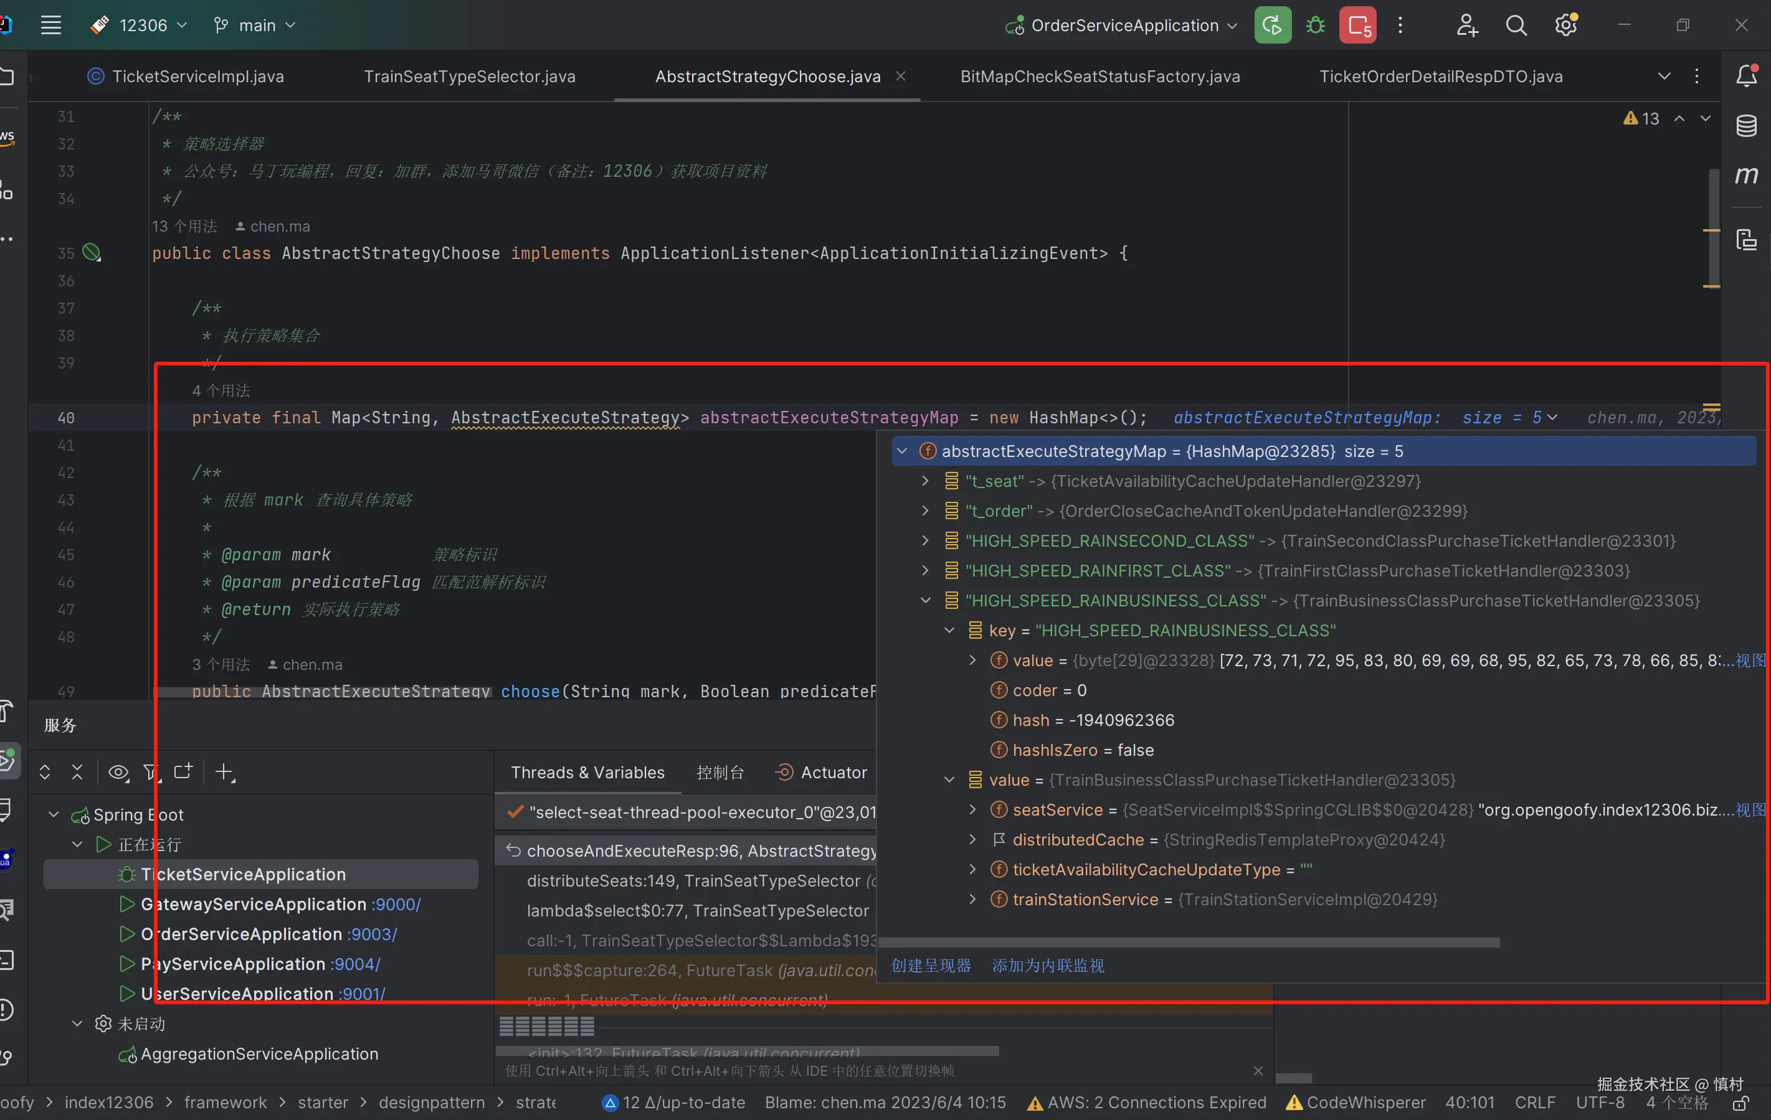This screenshot has width=1771, height=1120.
Task: Click the Code With Me user icon
Action: (1466, 26)
